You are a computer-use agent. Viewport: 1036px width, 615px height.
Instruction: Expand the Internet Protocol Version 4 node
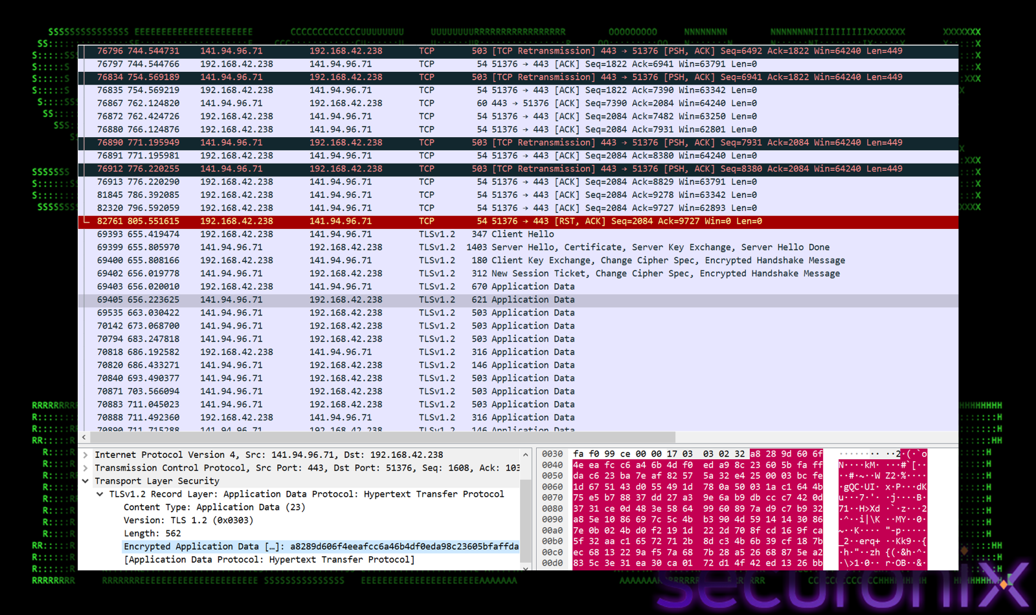tap(85, 455)
